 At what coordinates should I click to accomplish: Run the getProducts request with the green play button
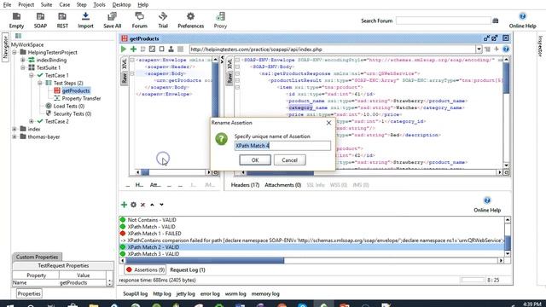click(x=123, y=49)
